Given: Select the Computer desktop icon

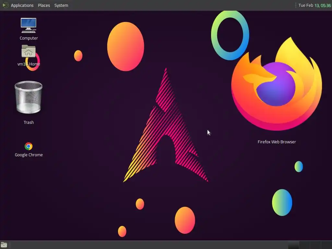Looking at the screenshot, I should coord(29,25).
